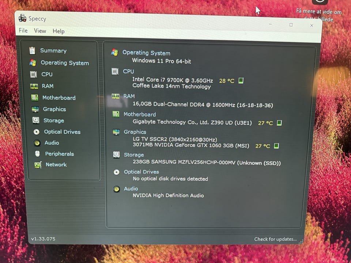Click the Windows flag icon beside Operating System in sidebar
Image resolution: width=351 pixels, height=263 pixels.
[x=33, y=62]
